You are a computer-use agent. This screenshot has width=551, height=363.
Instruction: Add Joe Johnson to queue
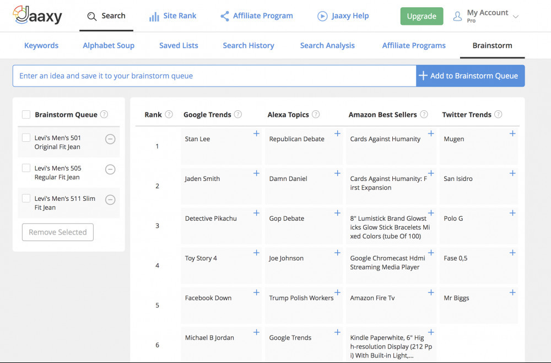click(337, 253)
